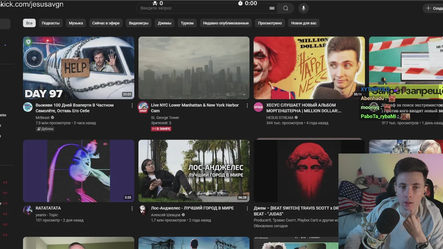Click the Create button with plus icon

click(x=433, y=8)
